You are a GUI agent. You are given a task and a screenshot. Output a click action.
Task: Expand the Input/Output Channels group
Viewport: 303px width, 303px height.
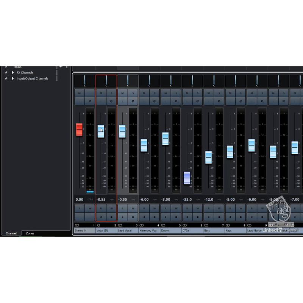(x=12, y=78)
